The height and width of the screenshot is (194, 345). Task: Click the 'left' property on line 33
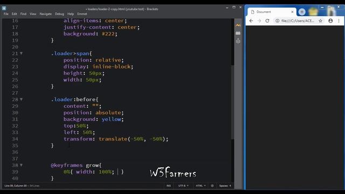tap(70, 132)
